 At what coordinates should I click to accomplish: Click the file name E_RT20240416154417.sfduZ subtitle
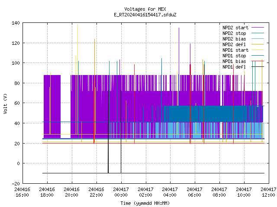click(x=145, y=15)
